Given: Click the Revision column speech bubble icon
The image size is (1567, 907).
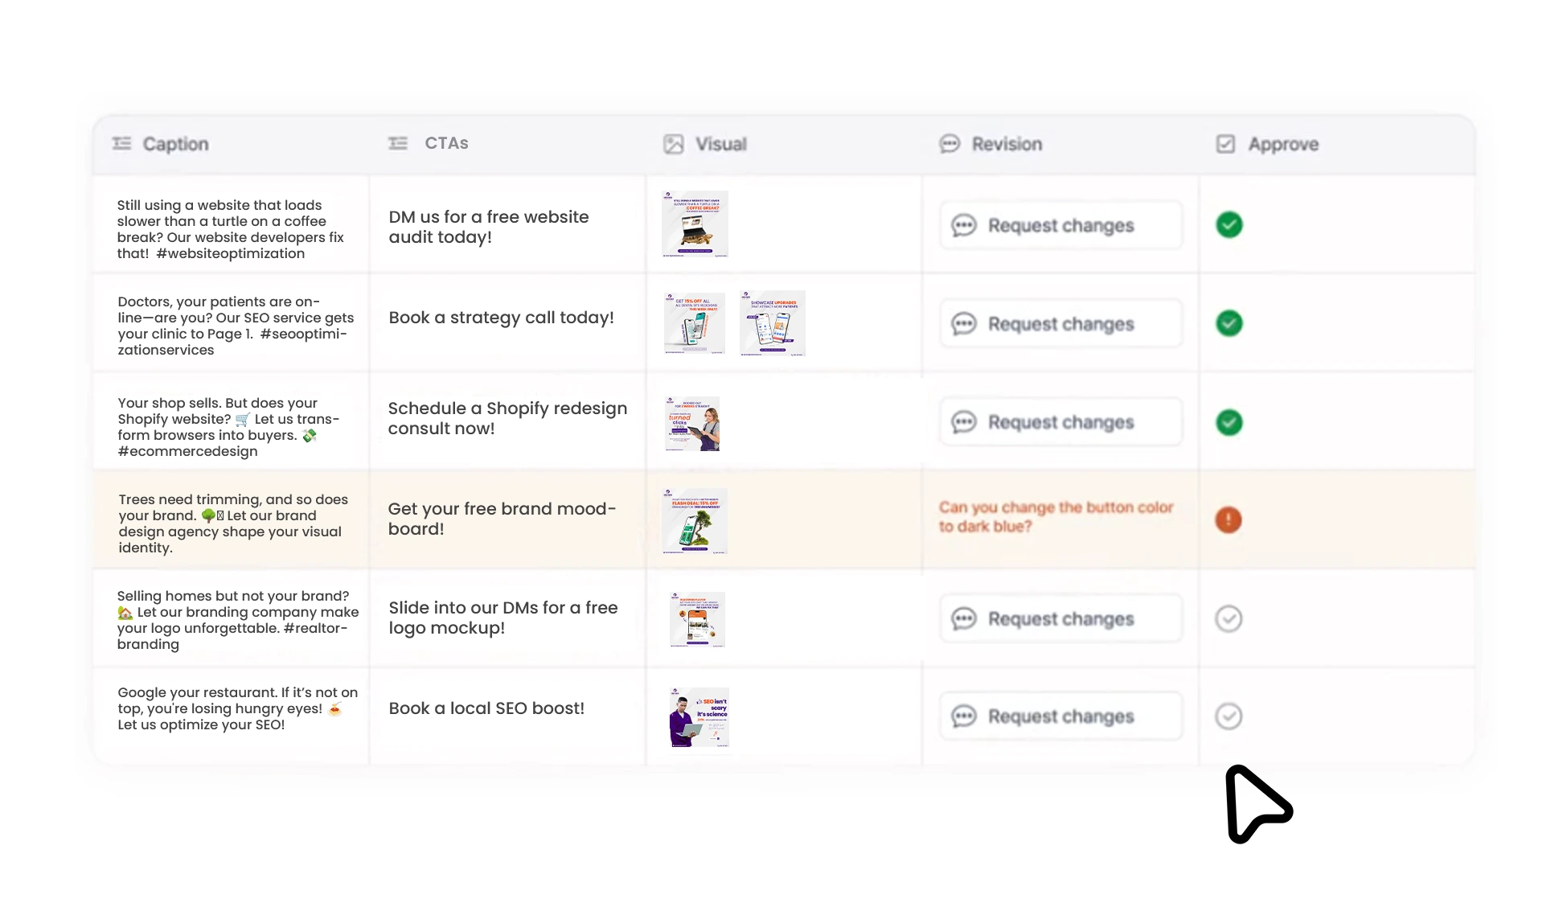Looking at the screenshot, I should [950, 144].
